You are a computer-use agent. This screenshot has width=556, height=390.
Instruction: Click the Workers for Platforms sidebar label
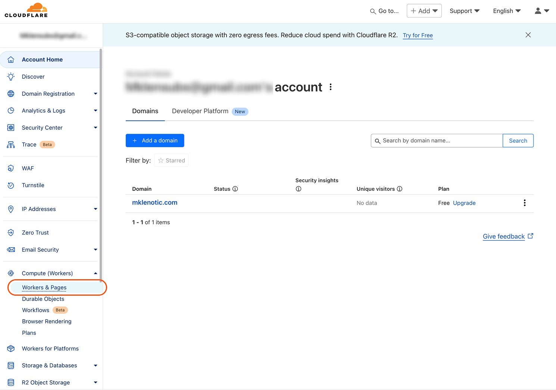point(50,349)
